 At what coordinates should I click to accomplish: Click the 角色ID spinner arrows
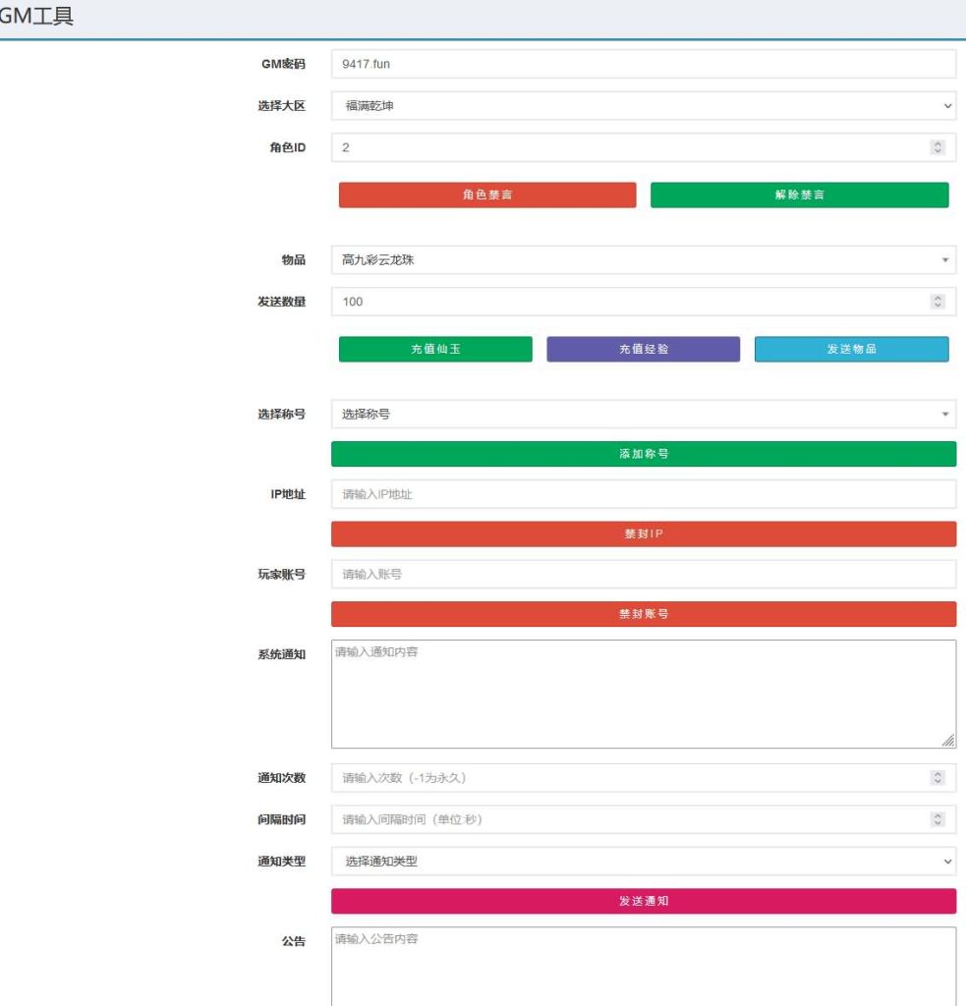(938, 147)
